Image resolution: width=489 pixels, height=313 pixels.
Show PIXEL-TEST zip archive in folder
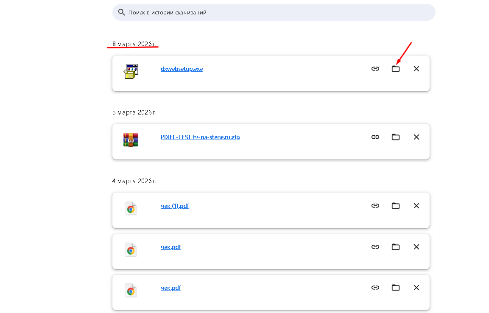pyautogui.click(x=396, y=137)
